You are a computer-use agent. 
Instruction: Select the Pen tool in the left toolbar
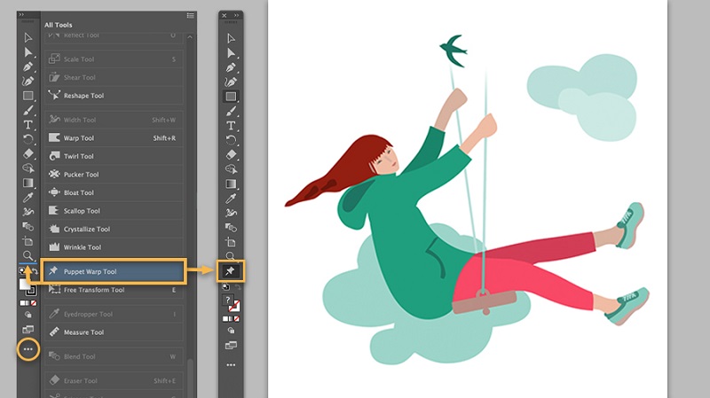click(28, 66)
